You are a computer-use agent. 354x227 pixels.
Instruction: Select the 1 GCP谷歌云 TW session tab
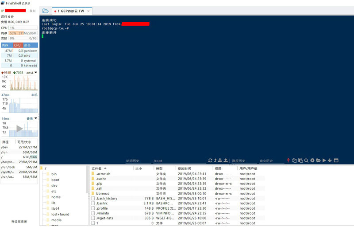72,11
